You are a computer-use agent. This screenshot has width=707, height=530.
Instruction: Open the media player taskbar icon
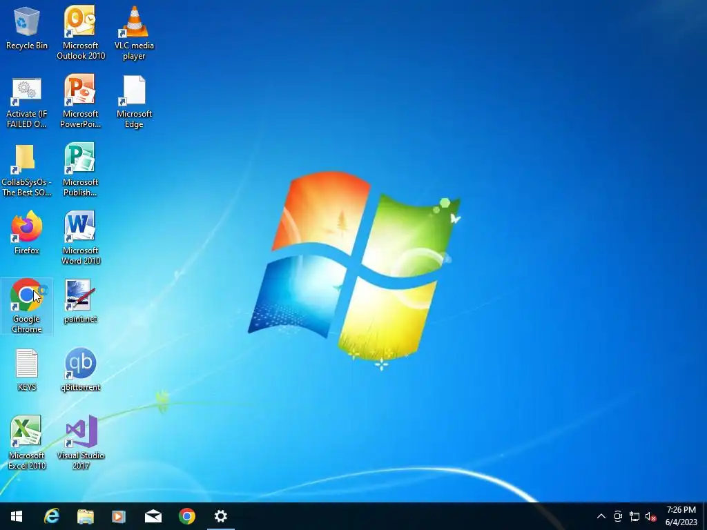(x=119, y=516)
